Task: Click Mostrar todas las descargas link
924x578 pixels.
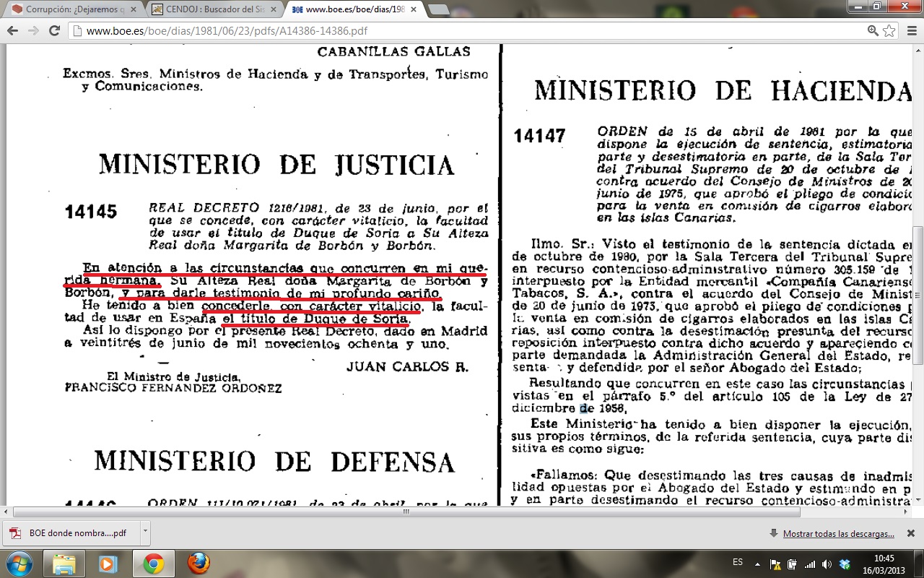Action: (838, 534)
